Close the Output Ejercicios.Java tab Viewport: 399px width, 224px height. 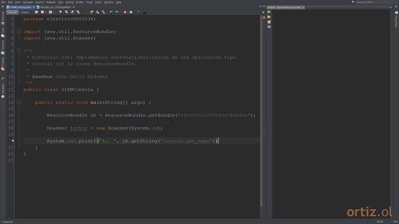pos(304,7)
